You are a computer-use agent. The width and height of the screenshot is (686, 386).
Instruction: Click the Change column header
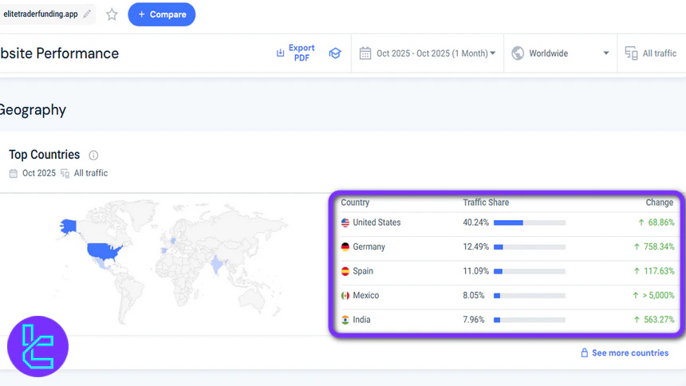click(x=660, y=203)
